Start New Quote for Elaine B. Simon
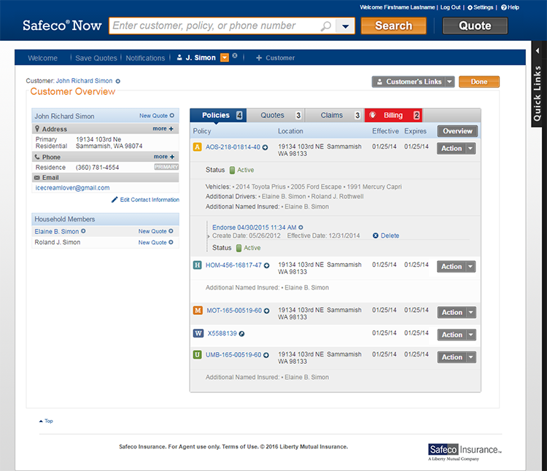The width and height of the screenshot is (547, 471). (155, 231)
